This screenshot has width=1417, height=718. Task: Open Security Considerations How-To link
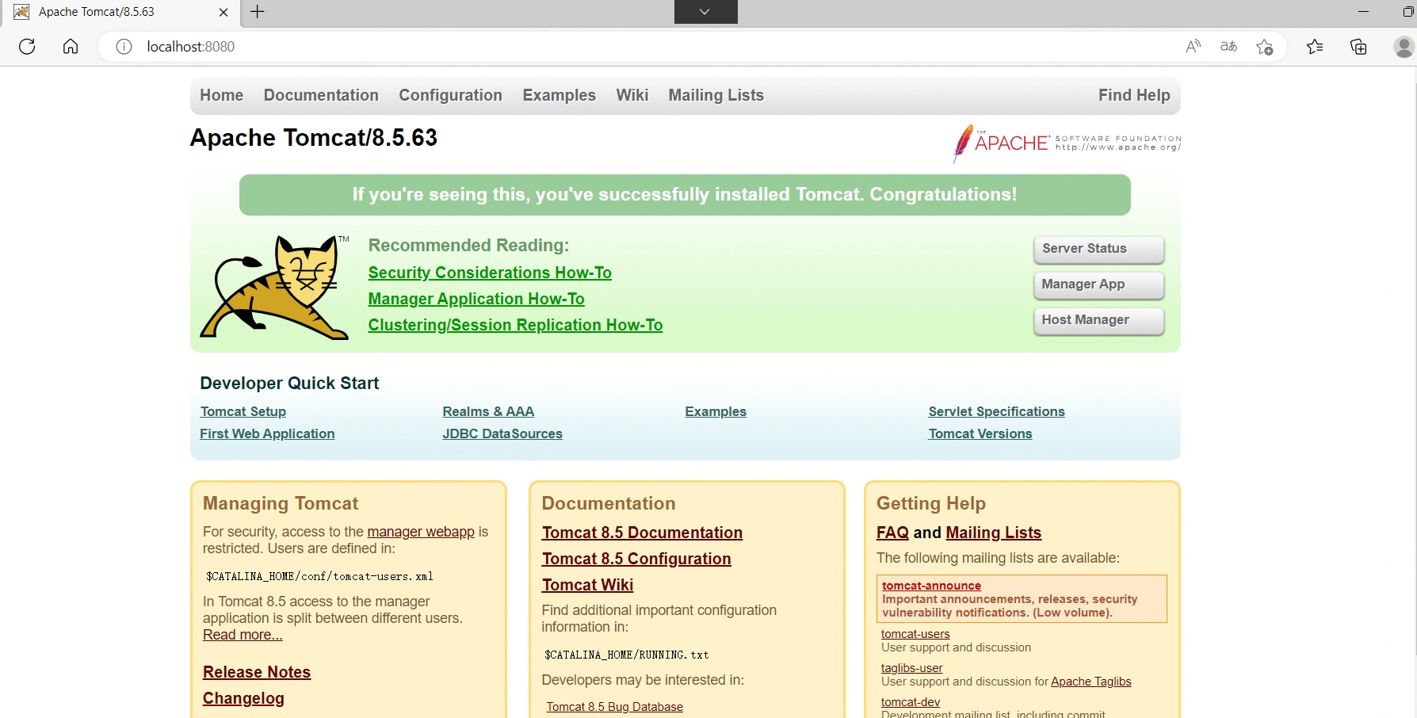[x=490, y=273]
